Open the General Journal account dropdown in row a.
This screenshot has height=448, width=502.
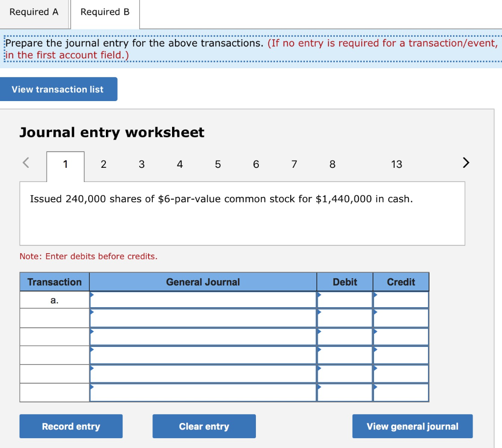pos(203,300)
